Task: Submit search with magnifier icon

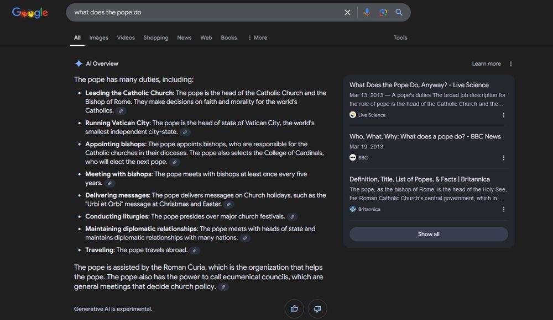Action: pyautogui.click(x=399, y=12)
